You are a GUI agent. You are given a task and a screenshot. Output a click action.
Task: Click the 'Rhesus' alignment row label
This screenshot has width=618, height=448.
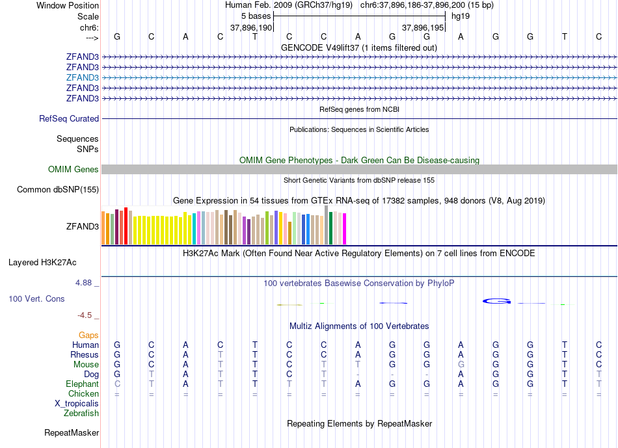(x=85, y=354)
